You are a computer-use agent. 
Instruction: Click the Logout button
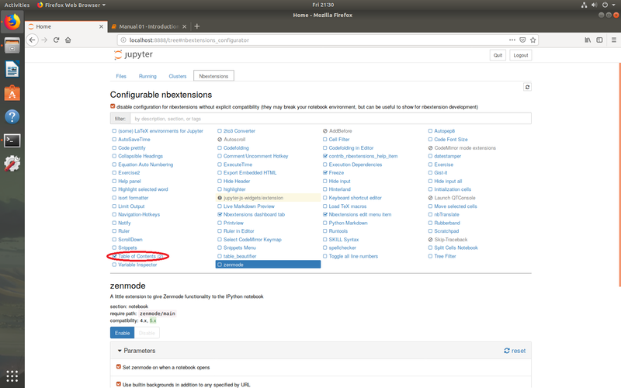520,55
